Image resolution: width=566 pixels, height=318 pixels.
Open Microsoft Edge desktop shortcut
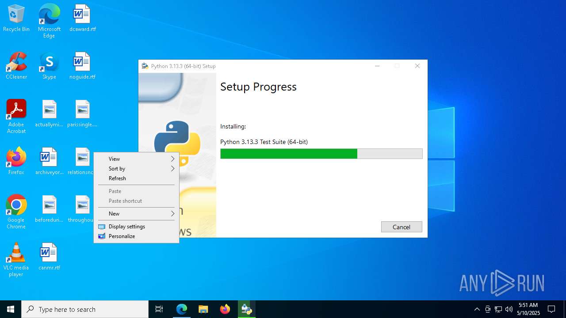[49, 21]
